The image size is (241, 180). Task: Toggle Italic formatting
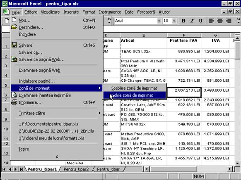[x=192, y=21]
